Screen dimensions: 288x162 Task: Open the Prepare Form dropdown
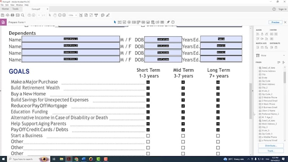17,22
